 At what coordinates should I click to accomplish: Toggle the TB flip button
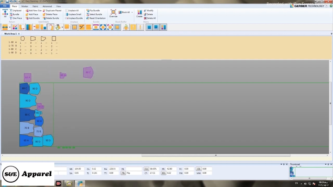tap(123, 173)
